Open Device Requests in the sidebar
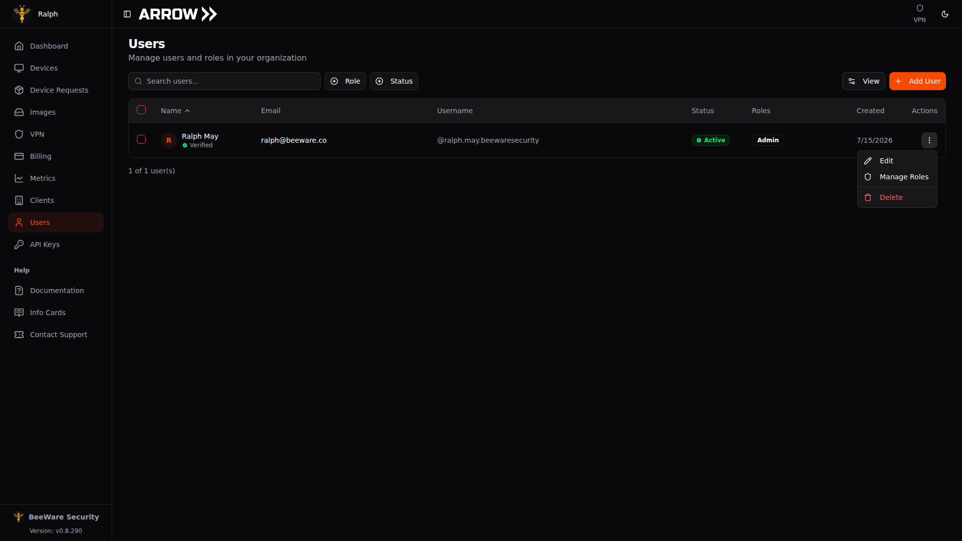 click(56, 90)
